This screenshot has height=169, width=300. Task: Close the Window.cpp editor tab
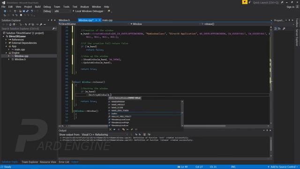pos(99,20)
